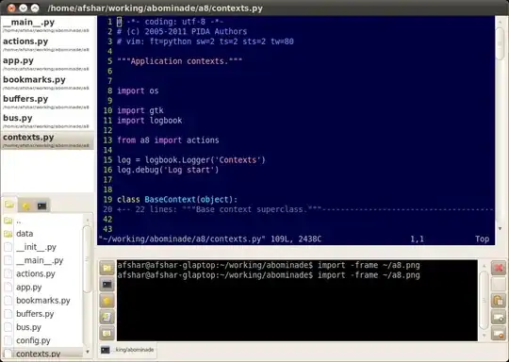Image resolution: width=509 pixels, height=362 pixels.
Task: Open actions.py in the file browser list
Action: click(42, 273)
